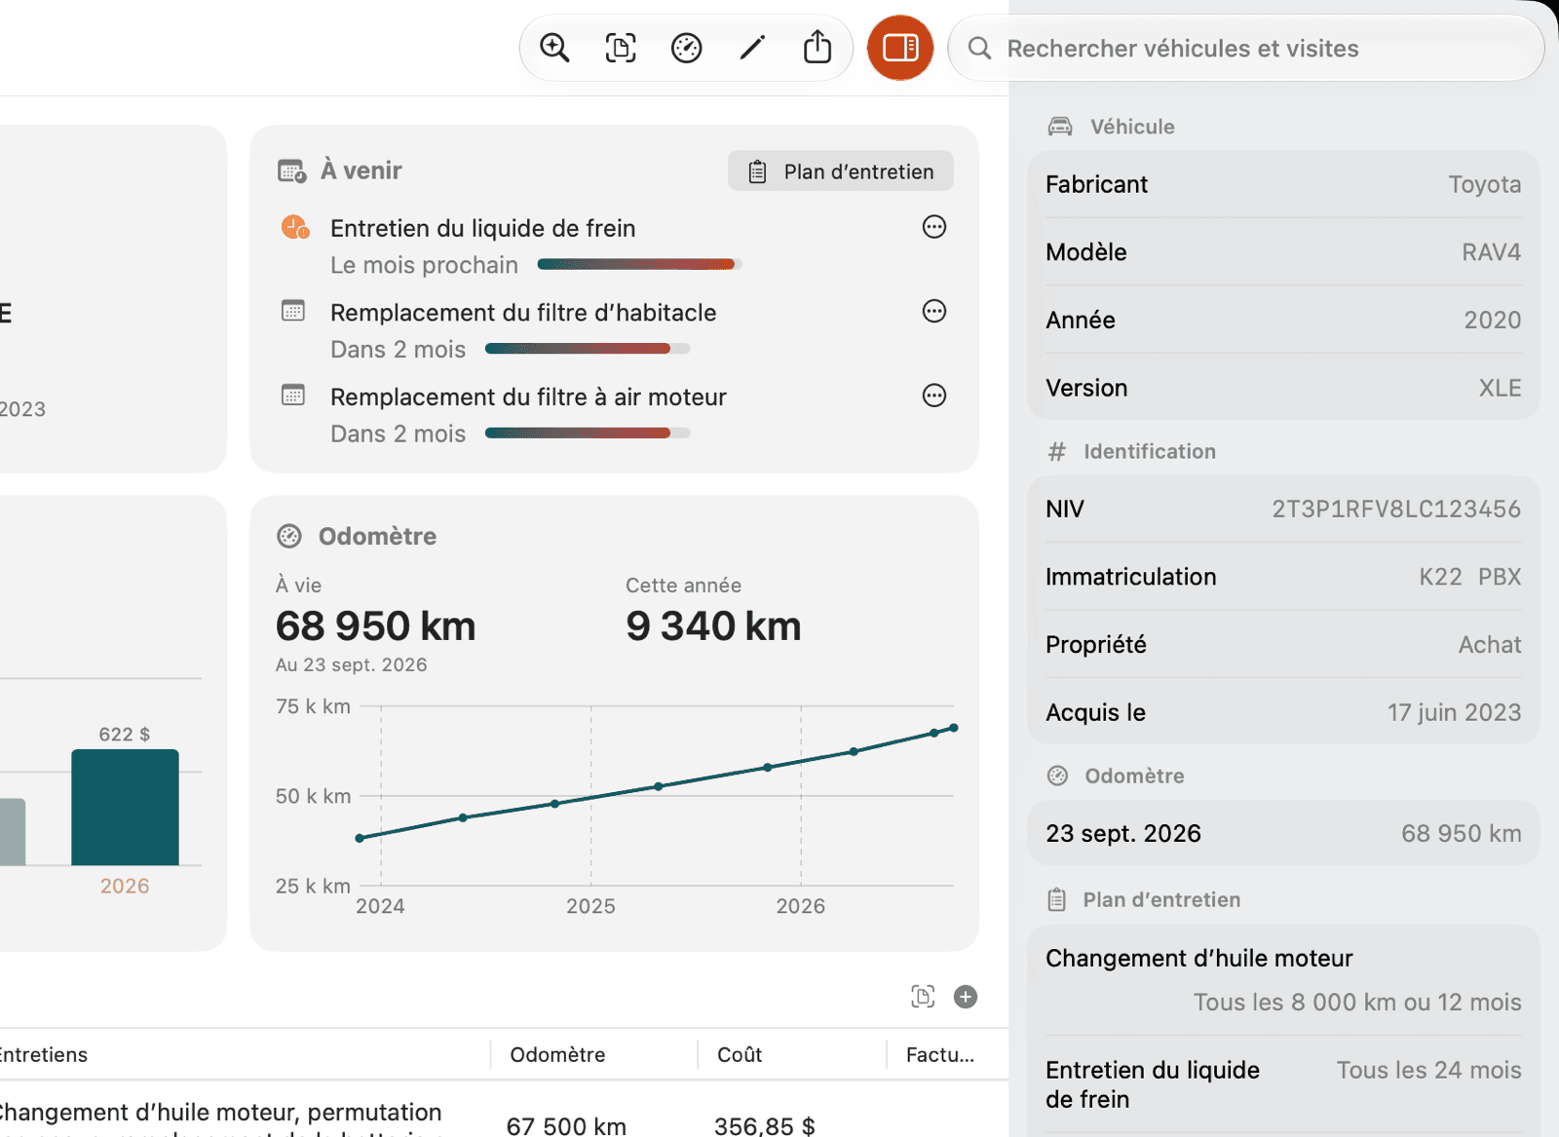The image size is (1559, 1137).
Task: Click the document scan toolbar icon
Action: point(621,48)
